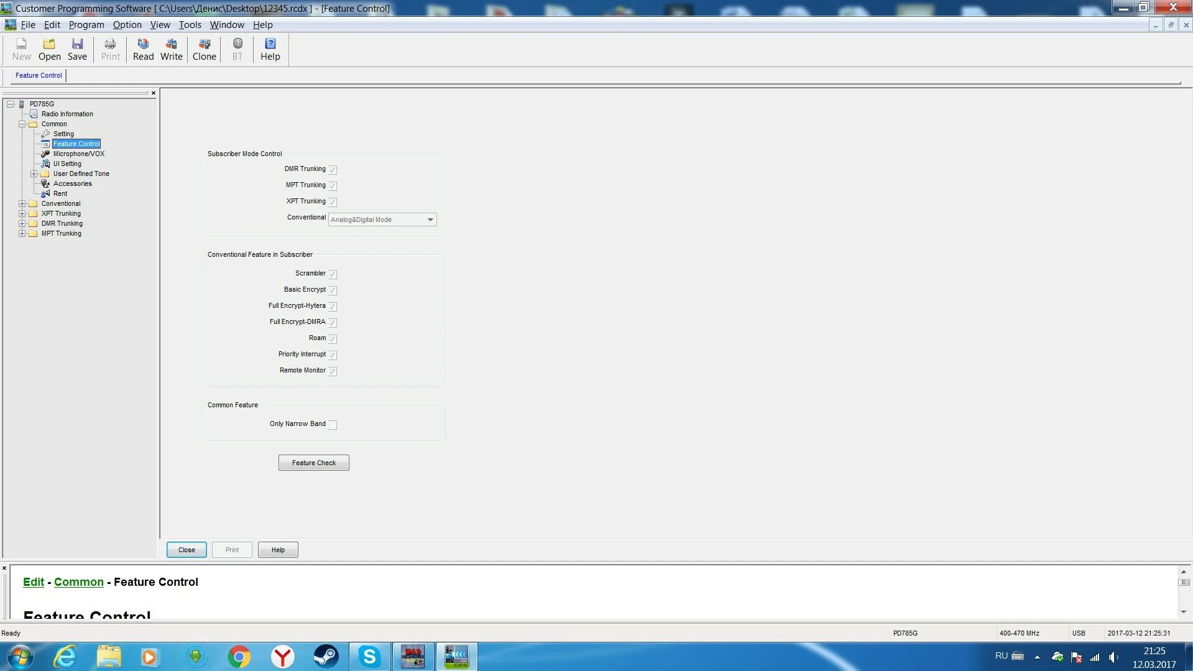Expand the XPT Trunking folder in tree
This screenshot has height=671, width=1193.
point(22,213)
